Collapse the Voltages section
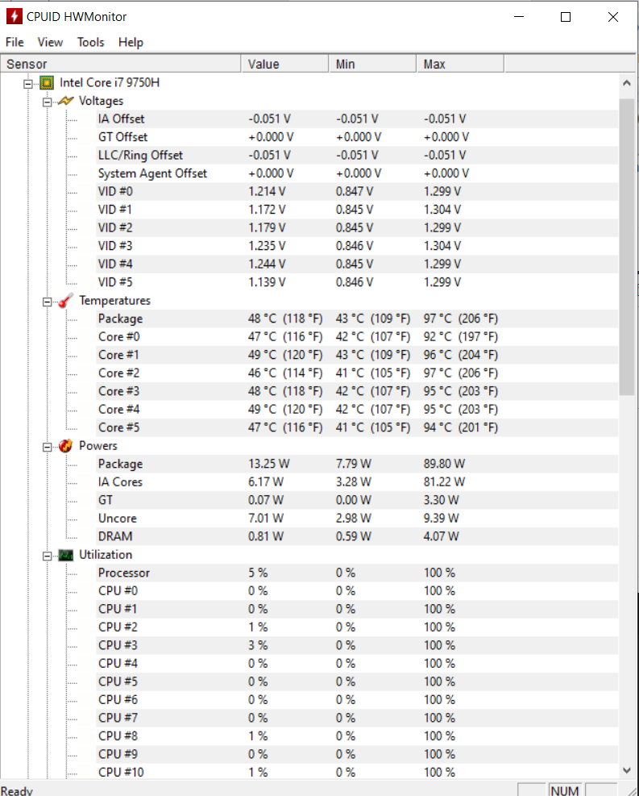 (x=48, y=102)
